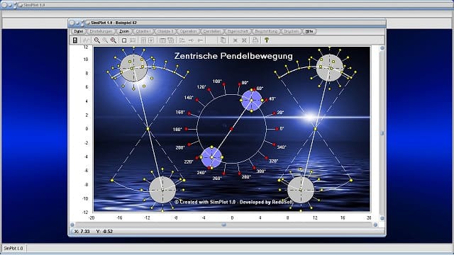Click the lower blue disc on the circle

[x=211, y=157]
